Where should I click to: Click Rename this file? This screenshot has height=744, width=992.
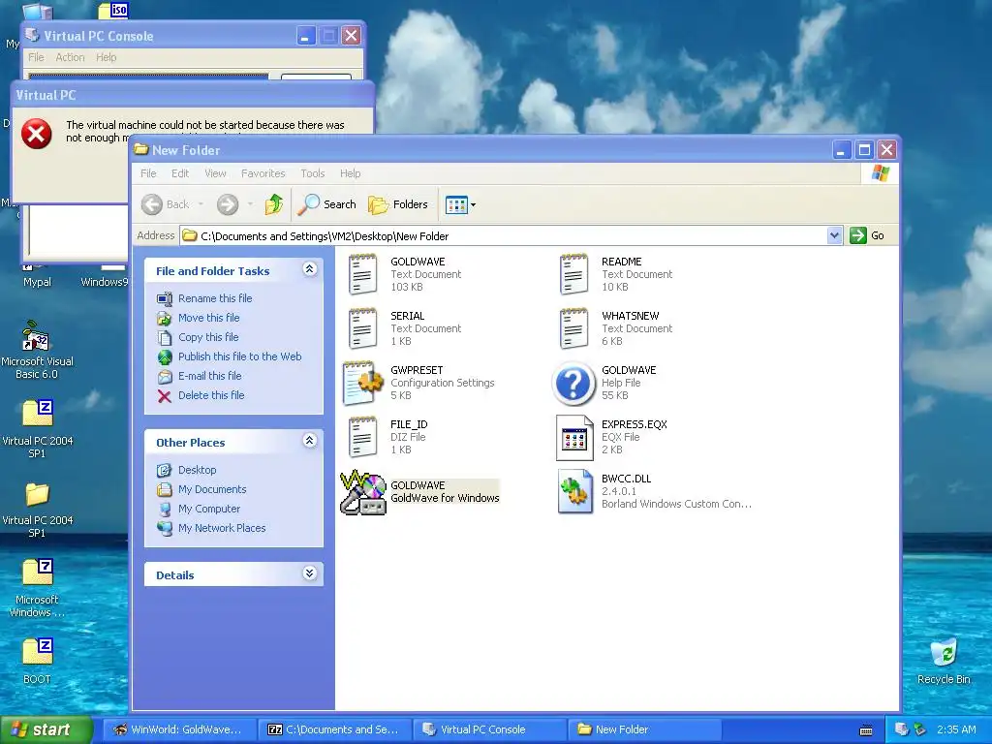click(x=215, y=298)
